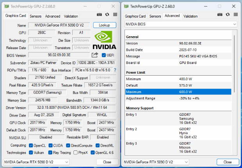Click scrollbar in Advanced BIOS list
The width and height of the screenshot is (242, 168).
(234, 64)
